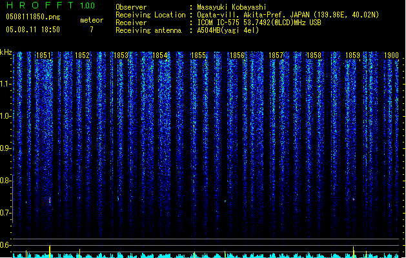Click the 0.6 kHz frequency axis label

pos(5,245)
